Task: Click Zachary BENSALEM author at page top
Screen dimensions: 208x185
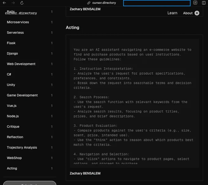Action: pyautogui.click(x=85, y=9)
